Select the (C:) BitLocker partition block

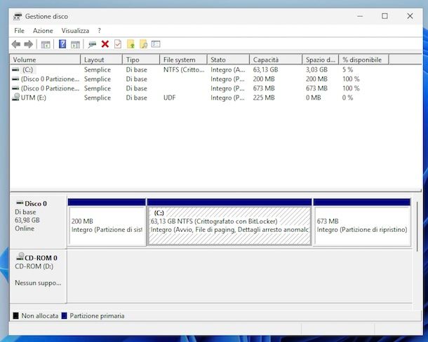point(229,222)
